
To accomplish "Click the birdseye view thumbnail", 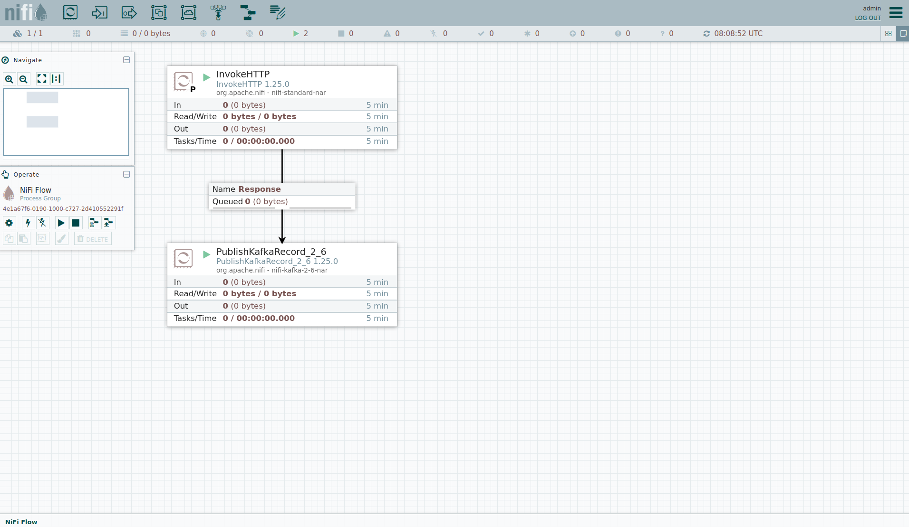I will (66, 122).
